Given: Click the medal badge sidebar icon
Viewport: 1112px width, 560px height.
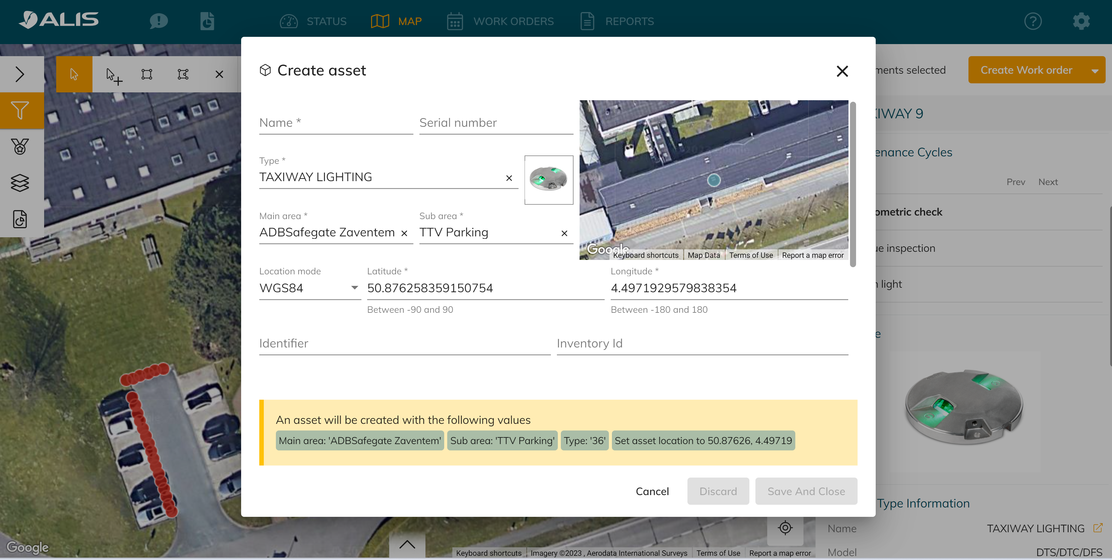Looking at the screenshot, I should pyautogui.click(x=20, y=146).
